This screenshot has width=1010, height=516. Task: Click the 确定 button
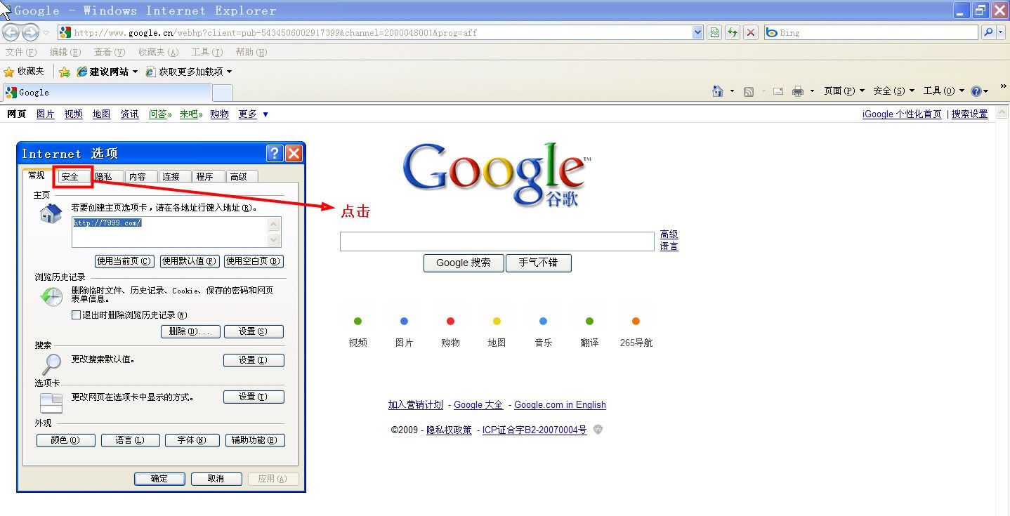tap(159, 479)
